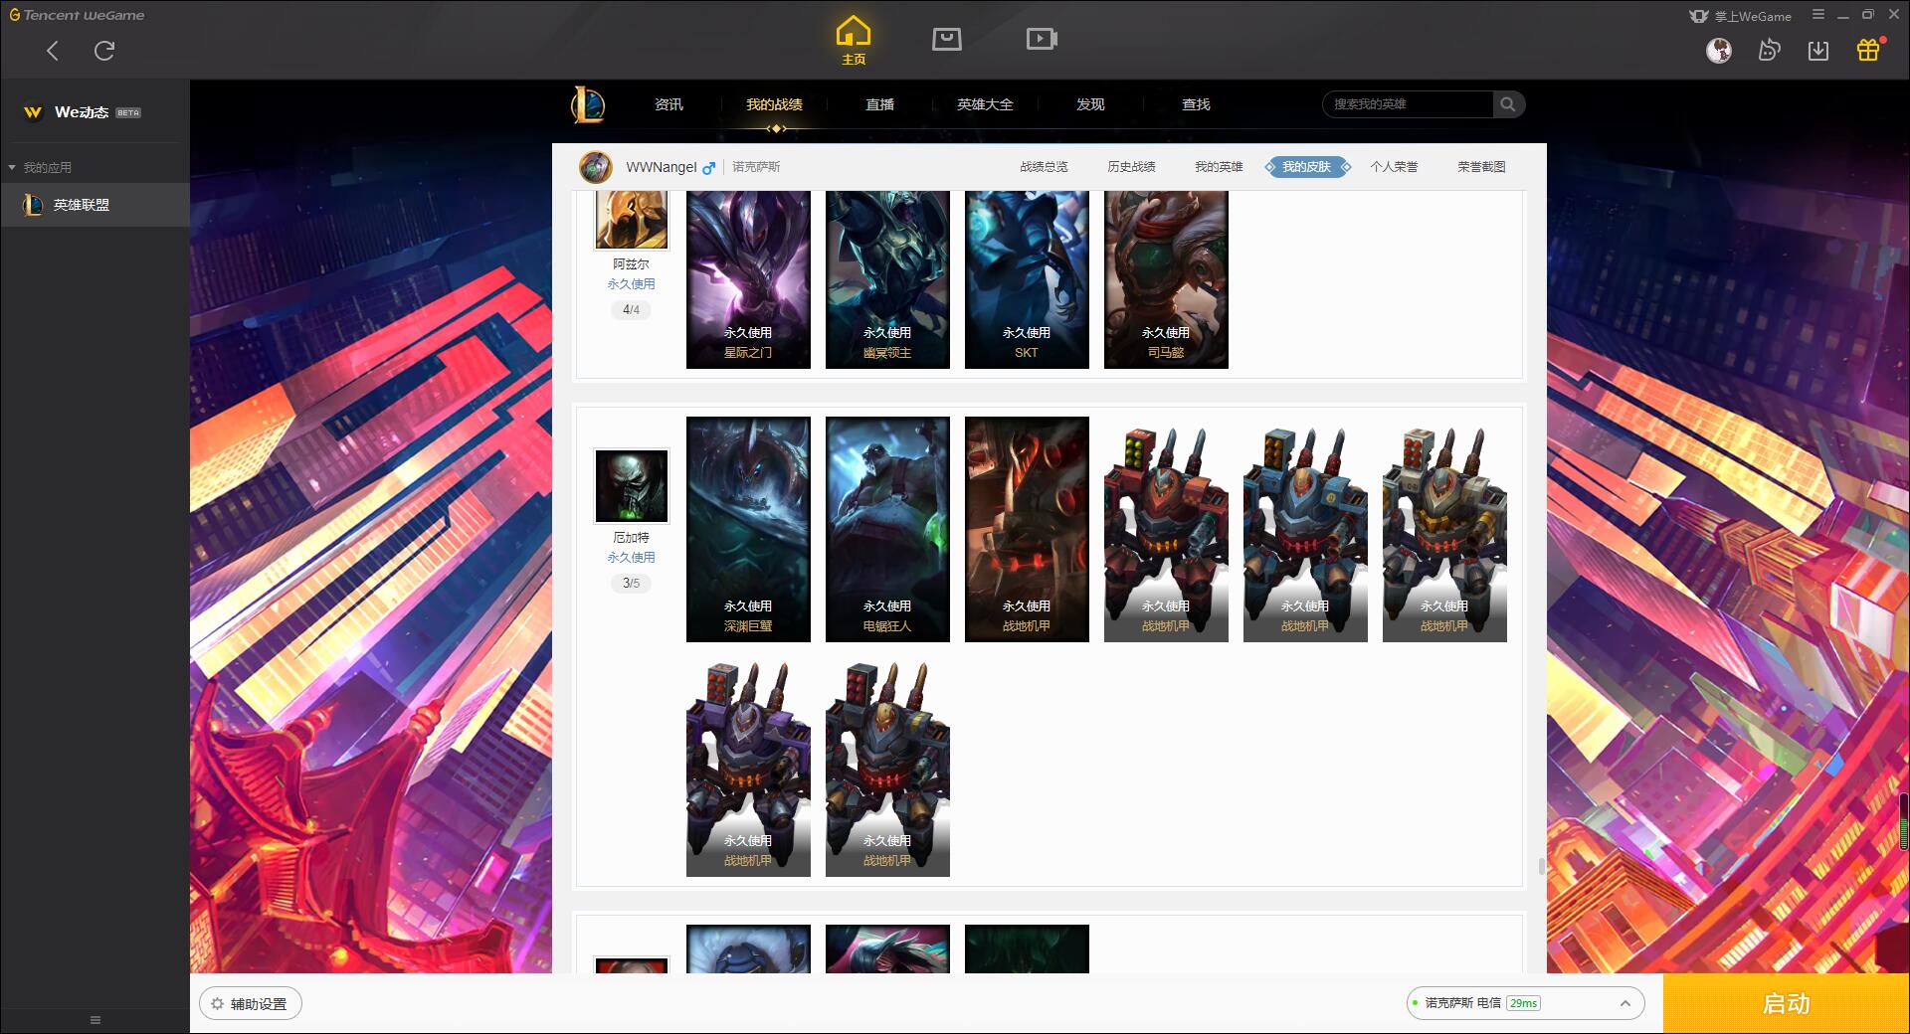The height and width of the screenshot is (1034, 1910).
Task: Select 英雄联盟 in the sidebar
Action: pyautogui.click(x=95, y=205)
